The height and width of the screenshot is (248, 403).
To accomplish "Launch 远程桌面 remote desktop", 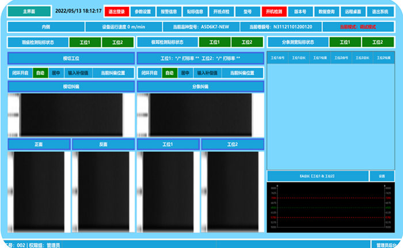I will click(x=352, y=11).
